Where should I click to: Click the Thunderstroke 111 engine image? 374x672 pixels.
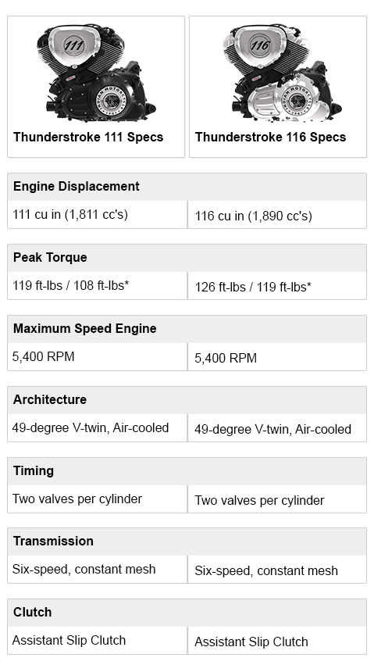click(x=96, y=73)
